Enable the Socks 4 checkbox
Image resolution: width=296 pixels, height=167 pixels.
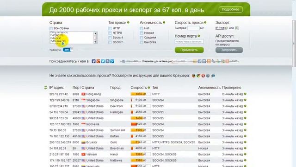tap(110, 38)
